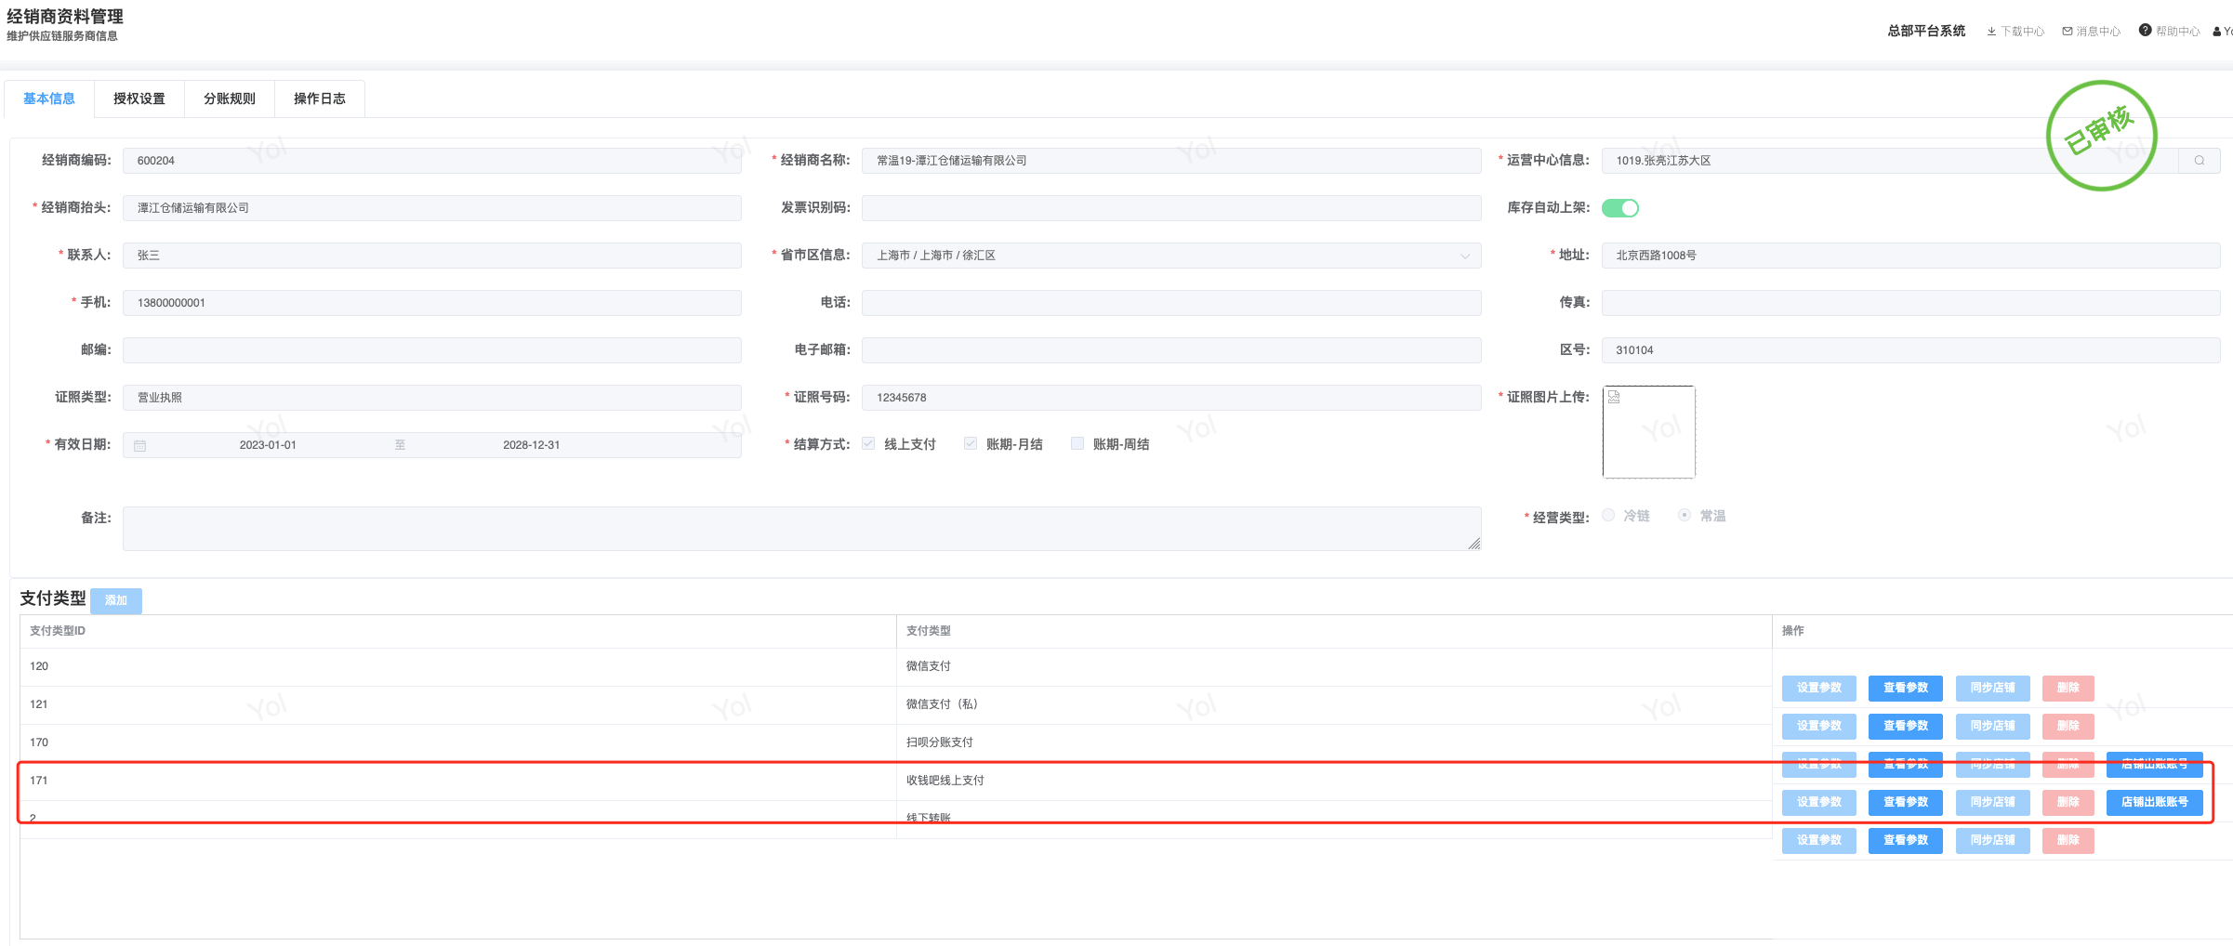Open the message center (消息中心) envelope icon
This screenshot has height=946, width=2233.
pos(2068,32)
